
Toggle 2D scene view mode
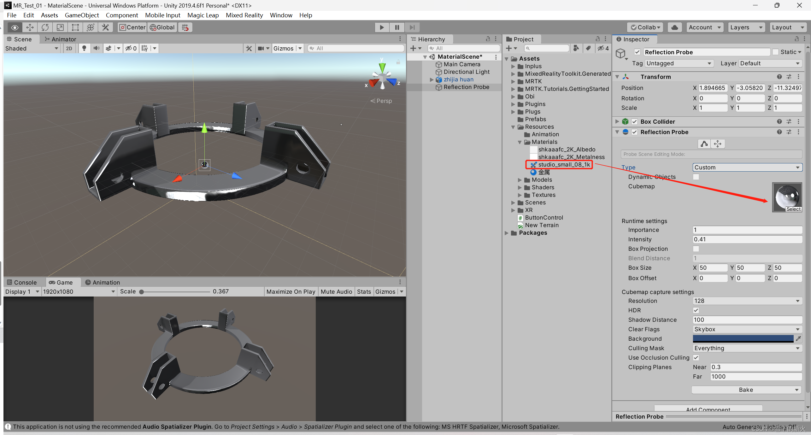tap(69, 48)
